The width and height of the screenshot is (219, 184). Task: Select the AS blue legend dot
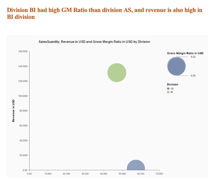[168, 89]
